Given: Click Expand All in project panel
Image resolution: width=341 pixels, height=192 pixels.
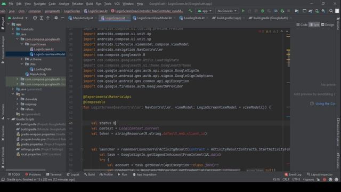Looking at the screenshot, I should [x=42, y=18].
